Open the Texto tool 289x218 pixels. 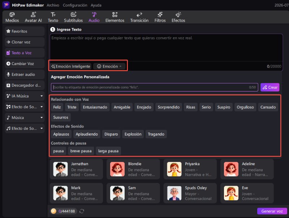tap(53, 17)
